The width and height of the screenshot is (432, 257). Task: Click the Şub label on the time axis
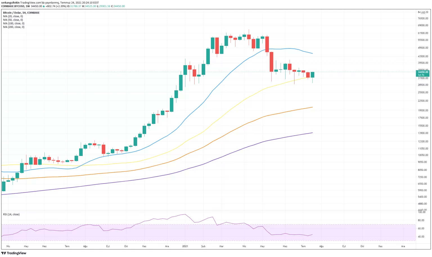pos(203,246)
